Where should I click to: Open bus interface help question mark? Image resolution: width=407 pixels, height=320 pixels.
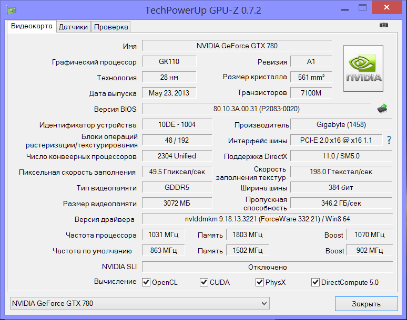[389, 140]
